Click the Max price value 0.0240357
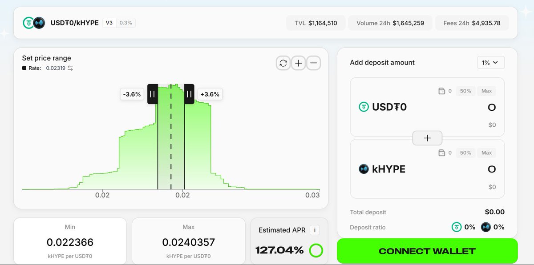 point(189,242)
